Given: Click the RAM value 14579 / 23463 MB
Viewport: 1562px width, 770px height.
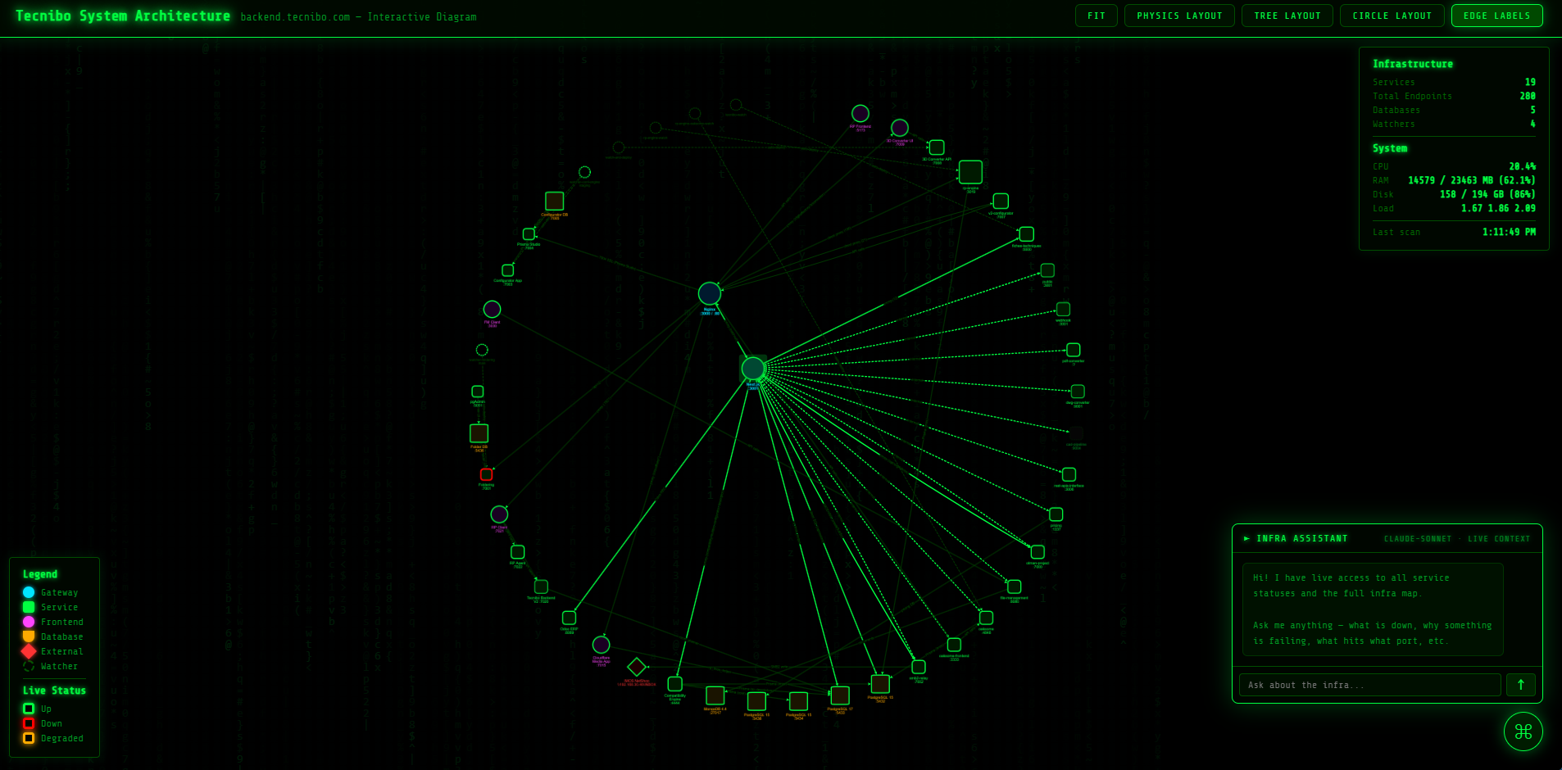Looking at the screenshot, I should coord(1472,180).
